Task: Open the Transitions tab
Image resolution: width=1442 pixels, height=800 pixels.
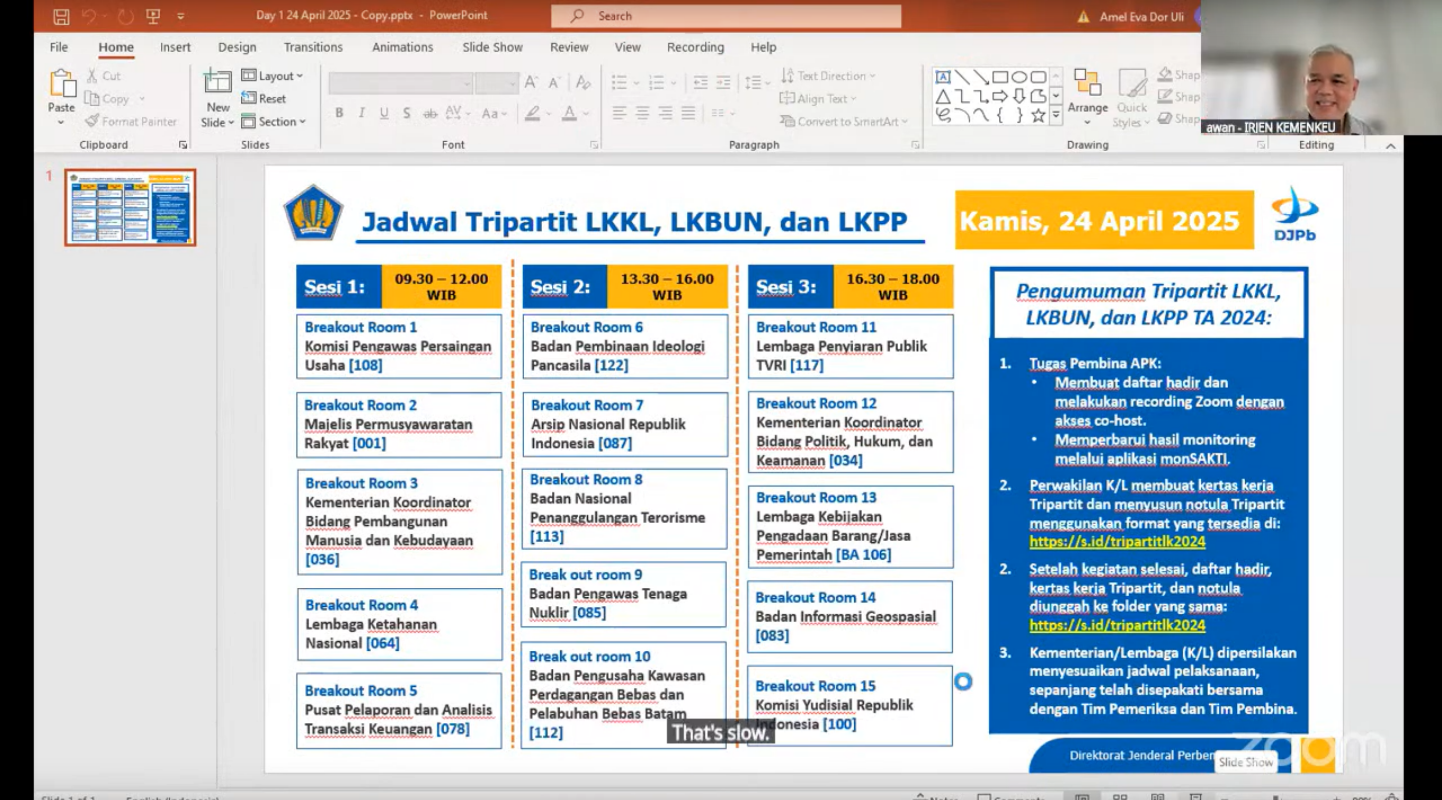Action: pyautogui.click(x=313, y=47)
